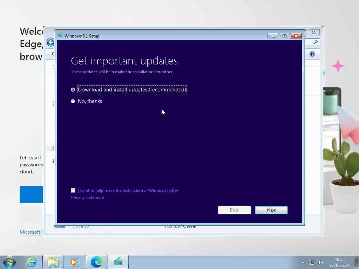Image resolution: width=359 pixels, height=269 pixels.
Task: Go back in the Explorer window
Action: 50,42
